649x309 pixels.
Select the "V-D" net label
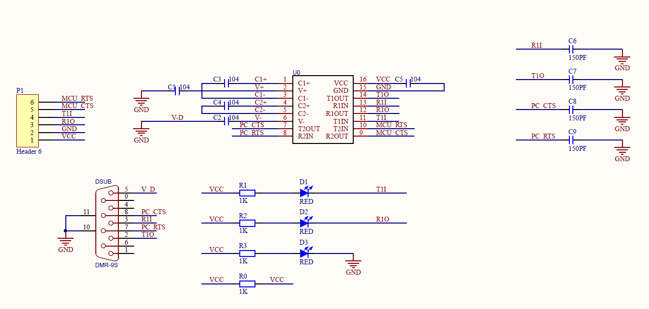pyautogui.click(x=177, y=117)
